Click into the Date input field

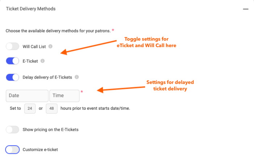(x=27, y=96)
